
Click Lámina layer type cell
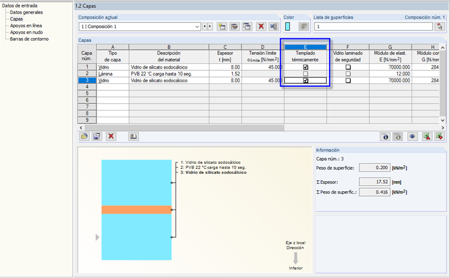112,74
